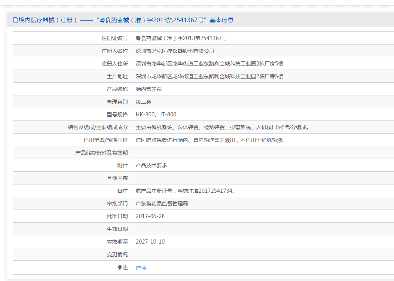The width and height of the screenshot is (394, 281).
Task: Click the 注册证编号 label
Action: point(114,38)
